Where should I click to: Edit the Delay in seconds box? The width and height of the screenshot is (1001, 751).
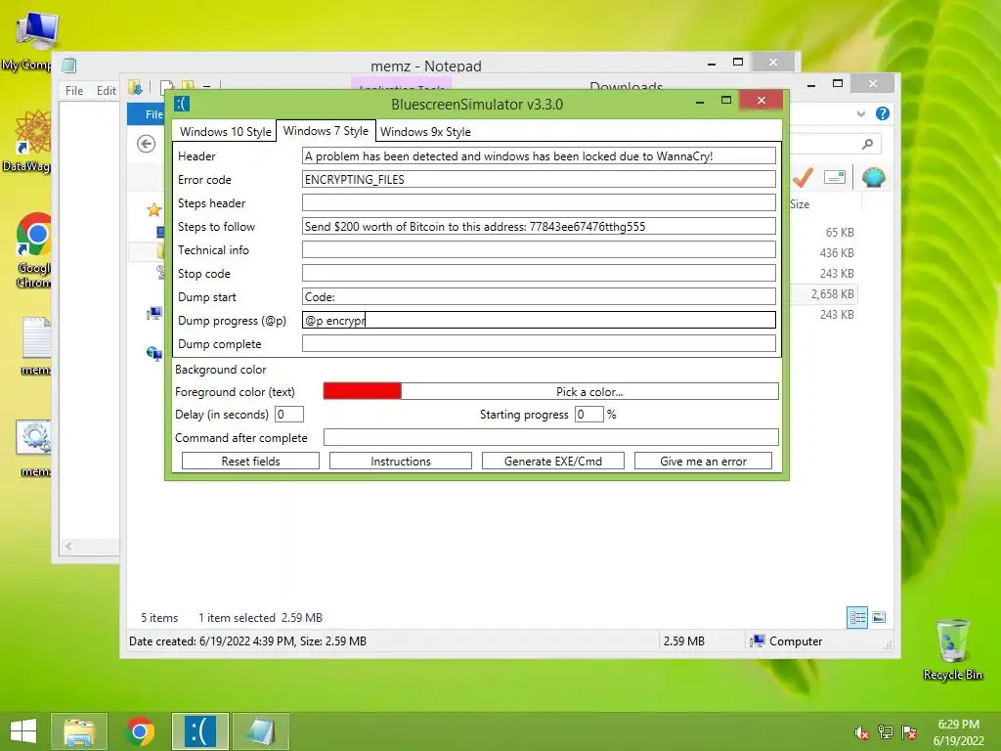tap(289, 415)
